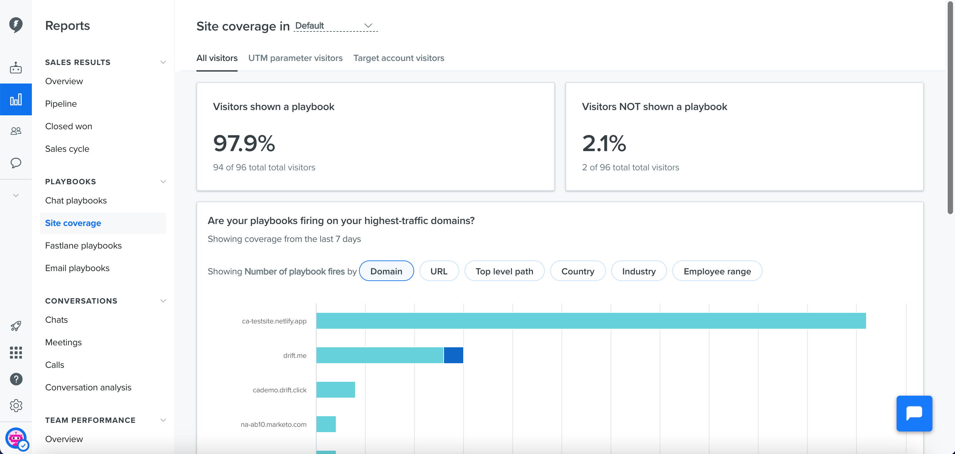Click the ca-testsite.netlify.app teal bar

tap(591, 321)
